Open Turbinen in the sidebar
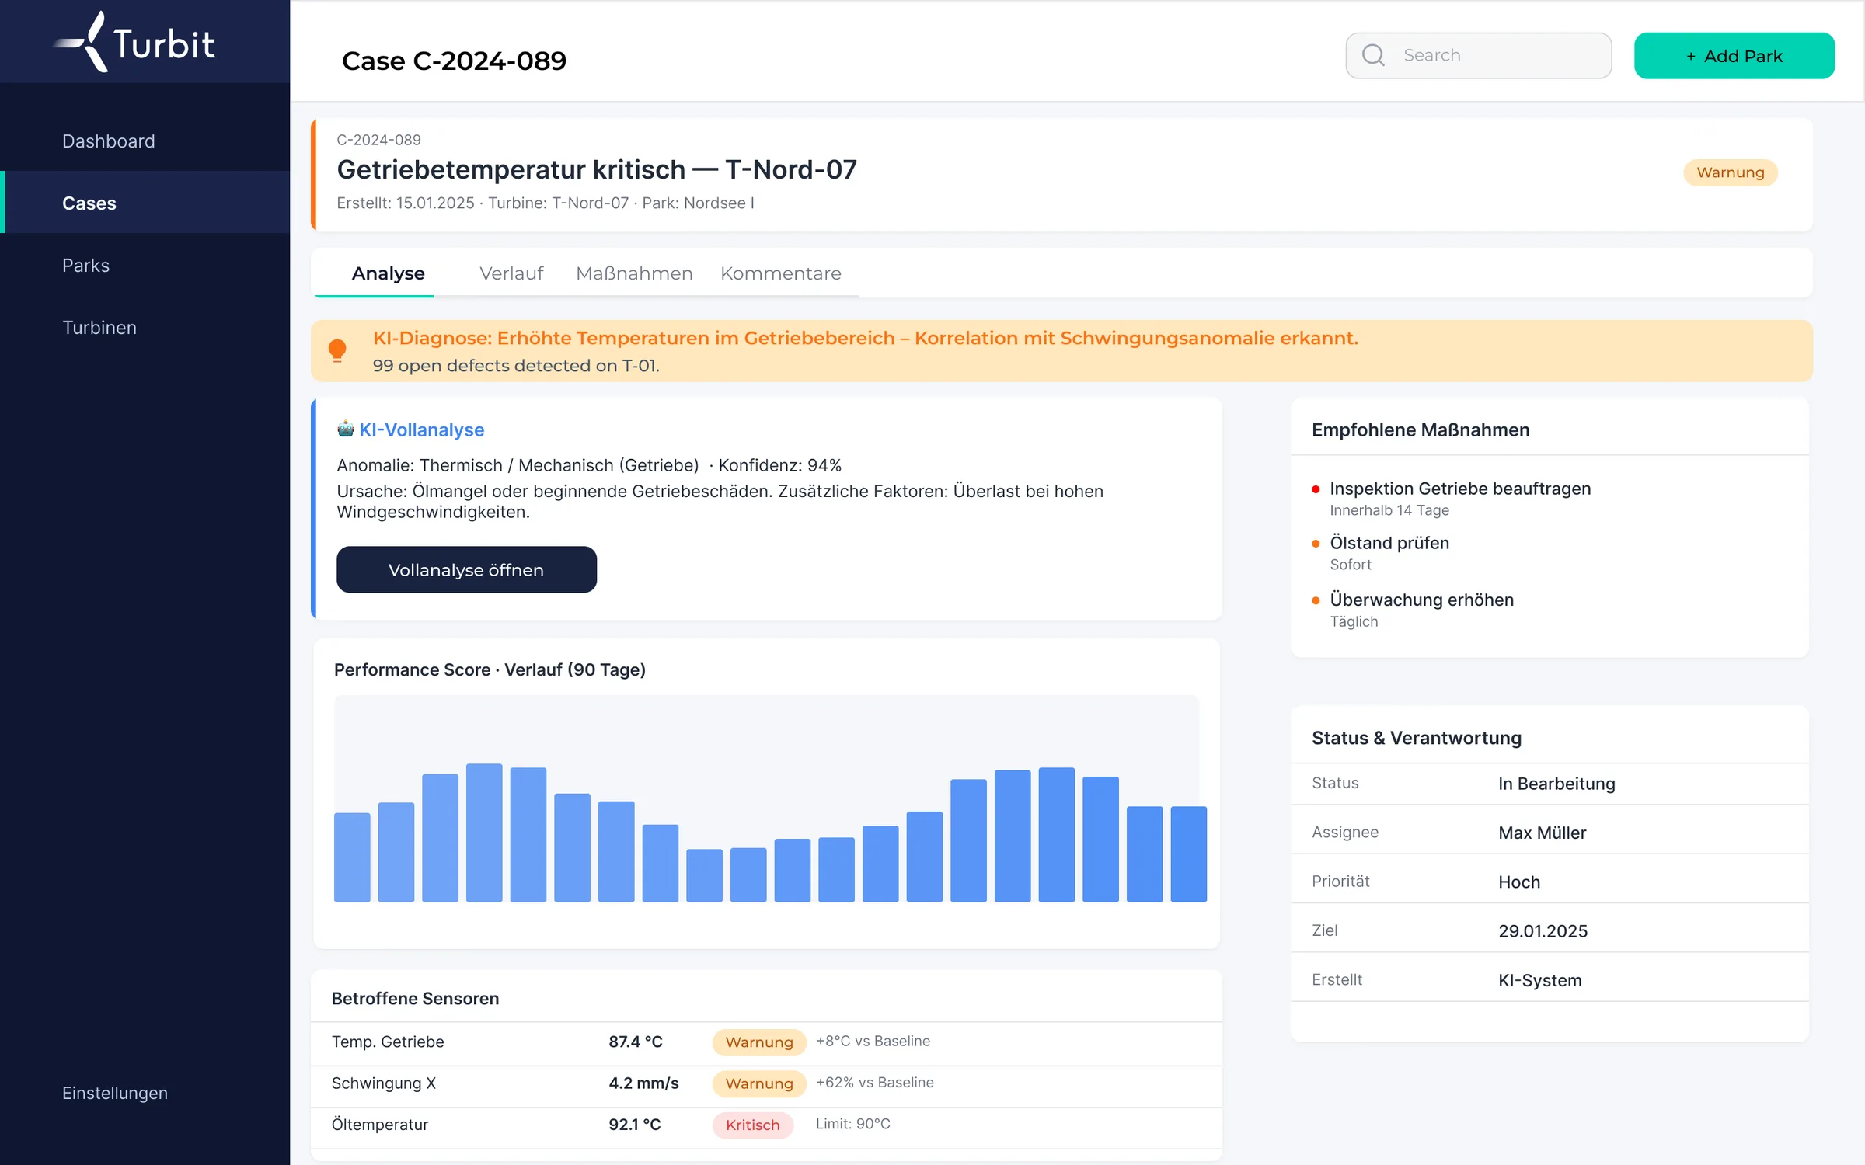Screen dimensions: 1865x1165 pyautogui.click(x=99, y=327)
